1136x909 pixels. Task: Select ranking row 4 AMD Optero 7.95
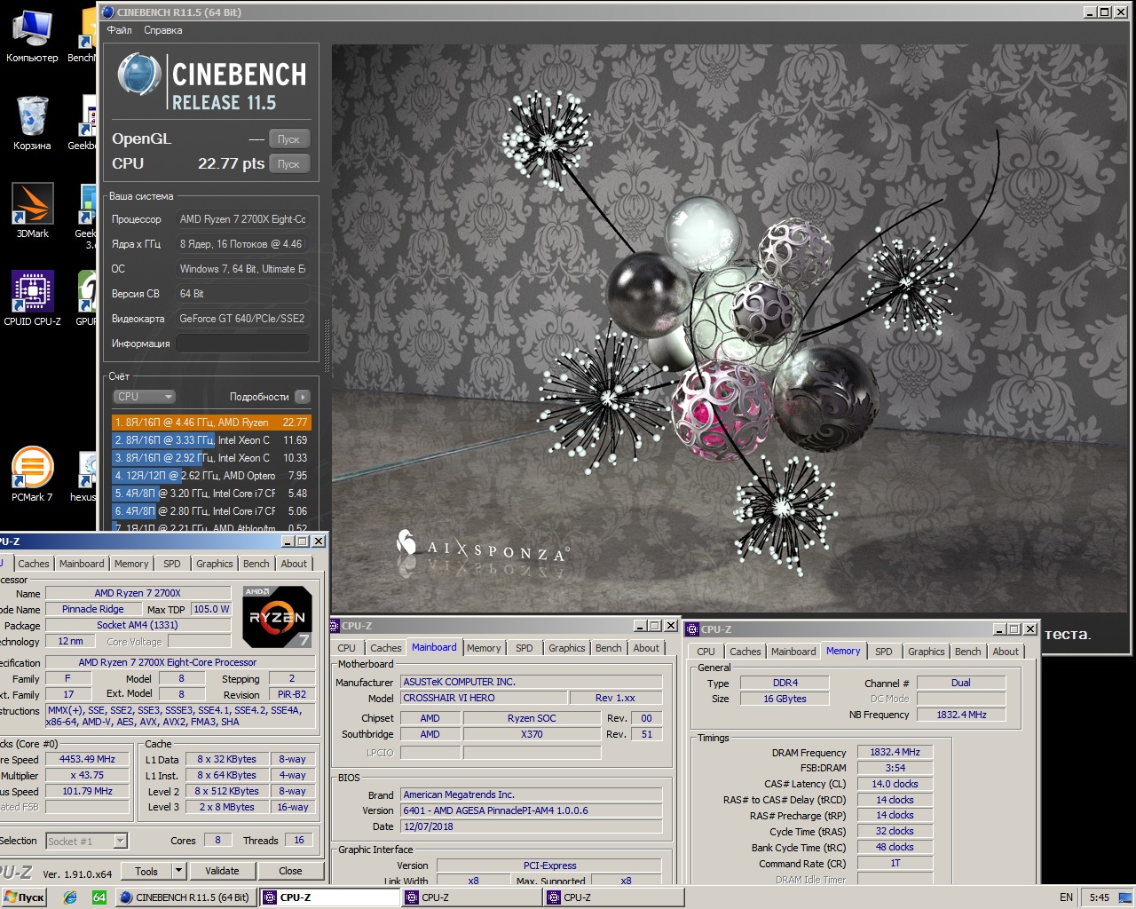pos(211,476)
